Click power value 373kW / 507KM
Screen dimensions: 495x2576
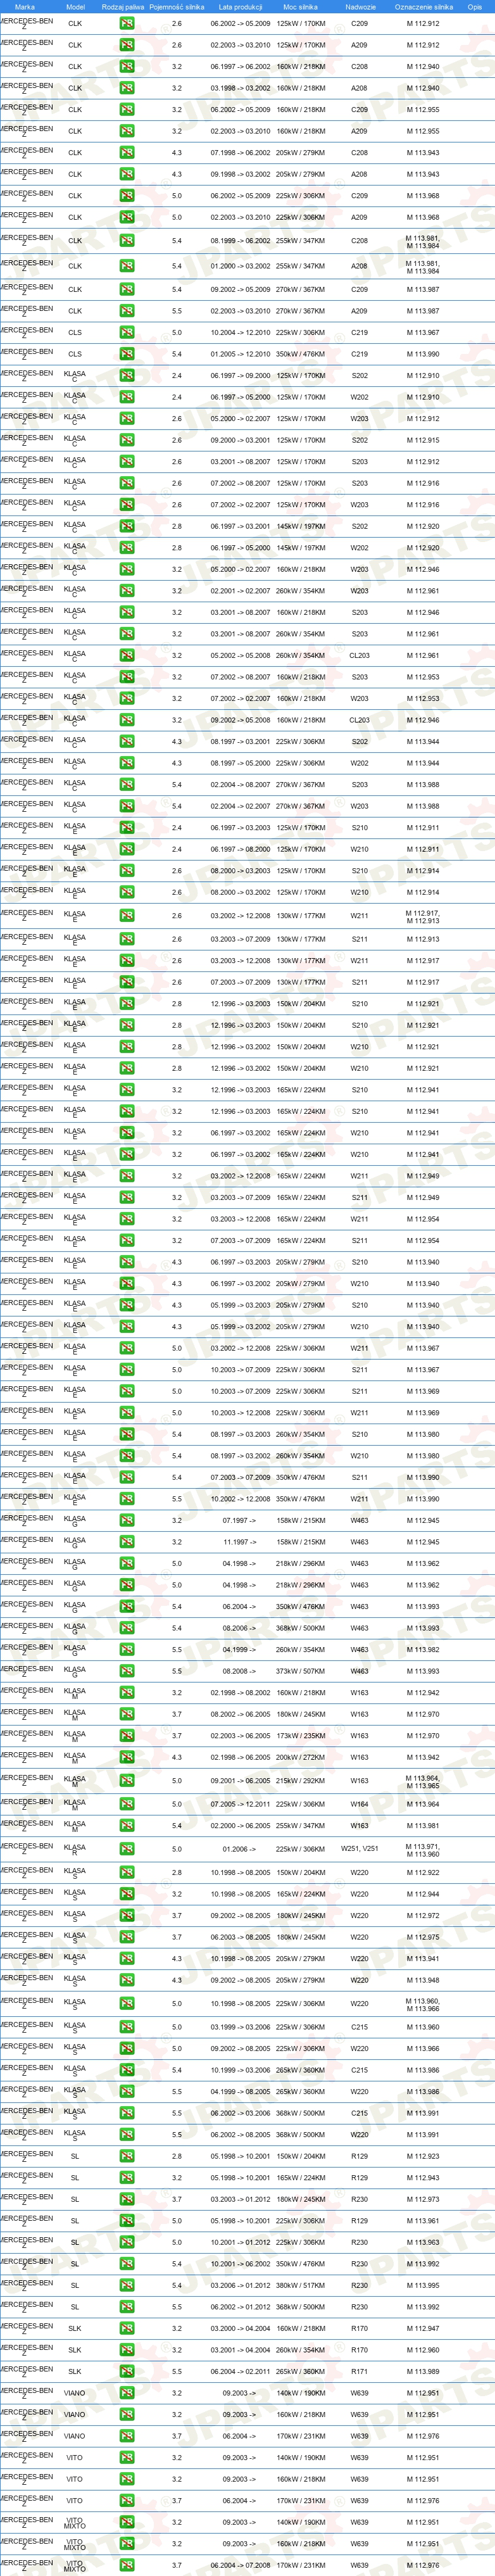coord(301,1671)
